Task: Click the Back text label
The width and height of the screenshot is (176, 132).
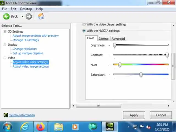Action: click(x=14, y=16)
